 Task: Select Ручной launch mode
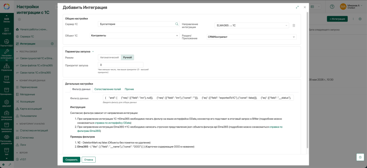pos(128,57)
